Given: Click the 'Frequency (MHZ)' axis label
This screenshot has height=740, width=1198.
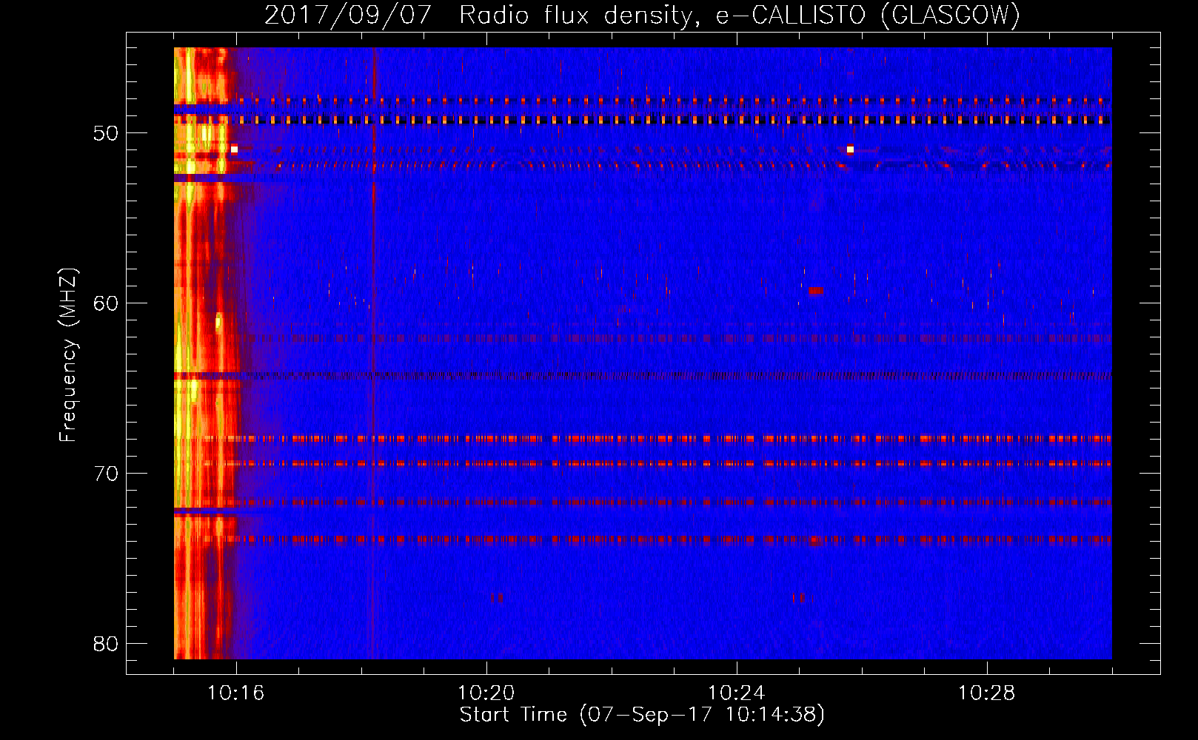Looking at the screenshot, I should coord(68,355).
